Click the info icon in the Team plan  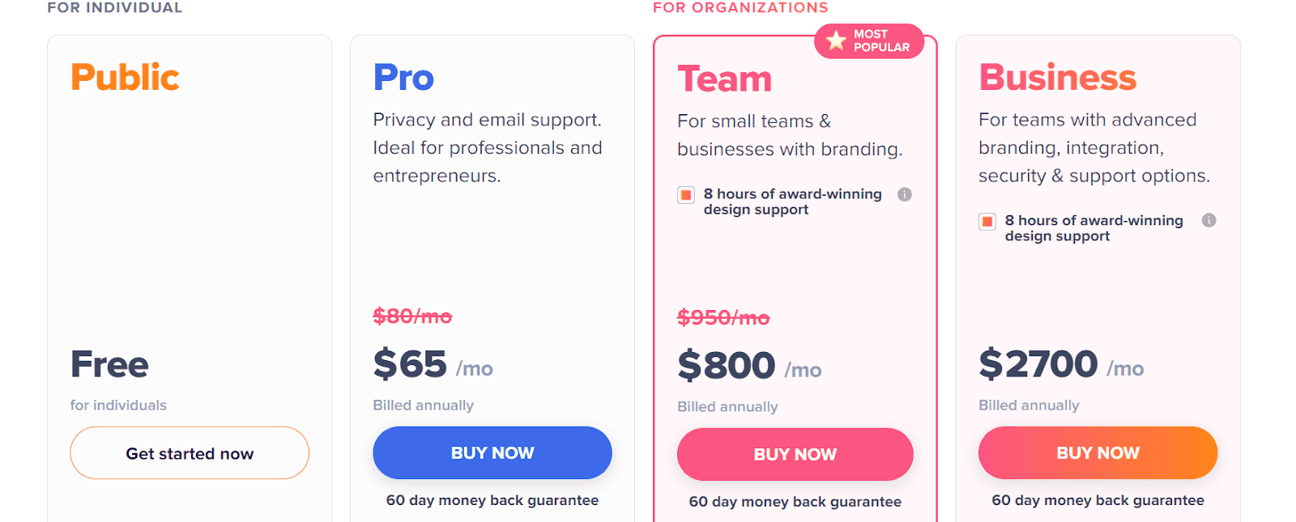905,194
